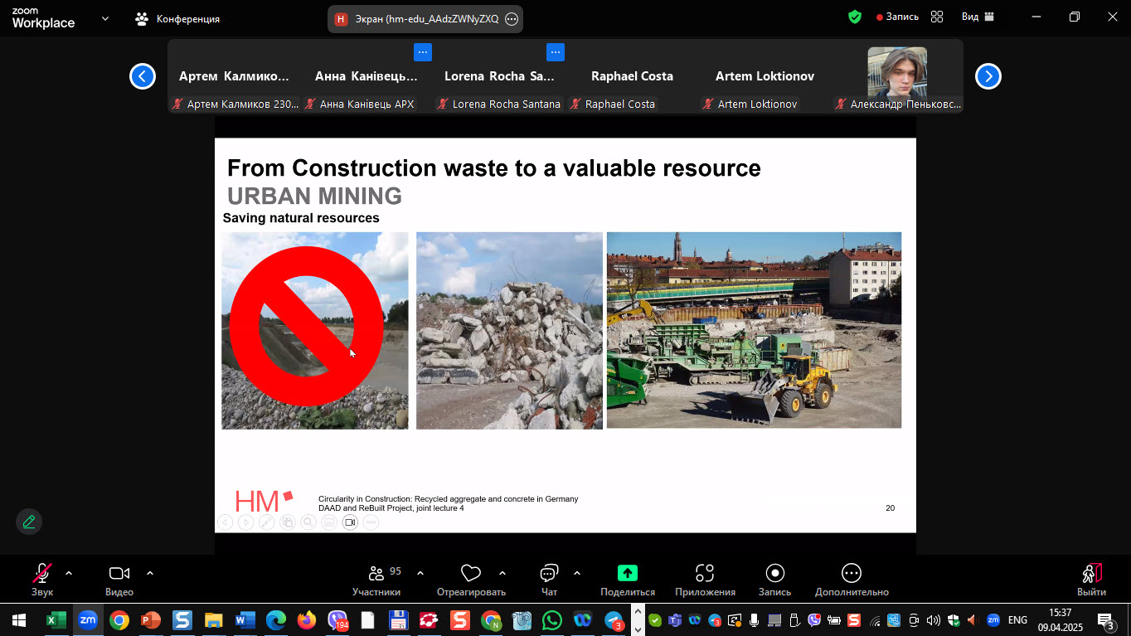
Task: Click the green annotation pencil icon
Action: pos(29,522)
